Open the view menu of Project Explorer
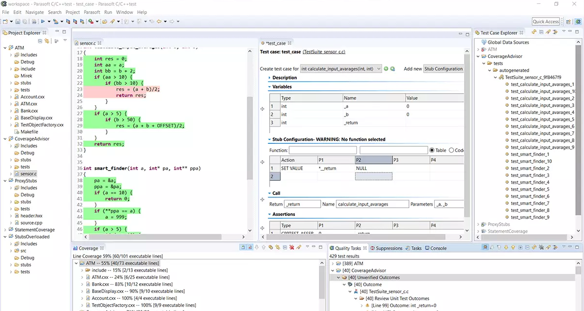 click(65, 40)
